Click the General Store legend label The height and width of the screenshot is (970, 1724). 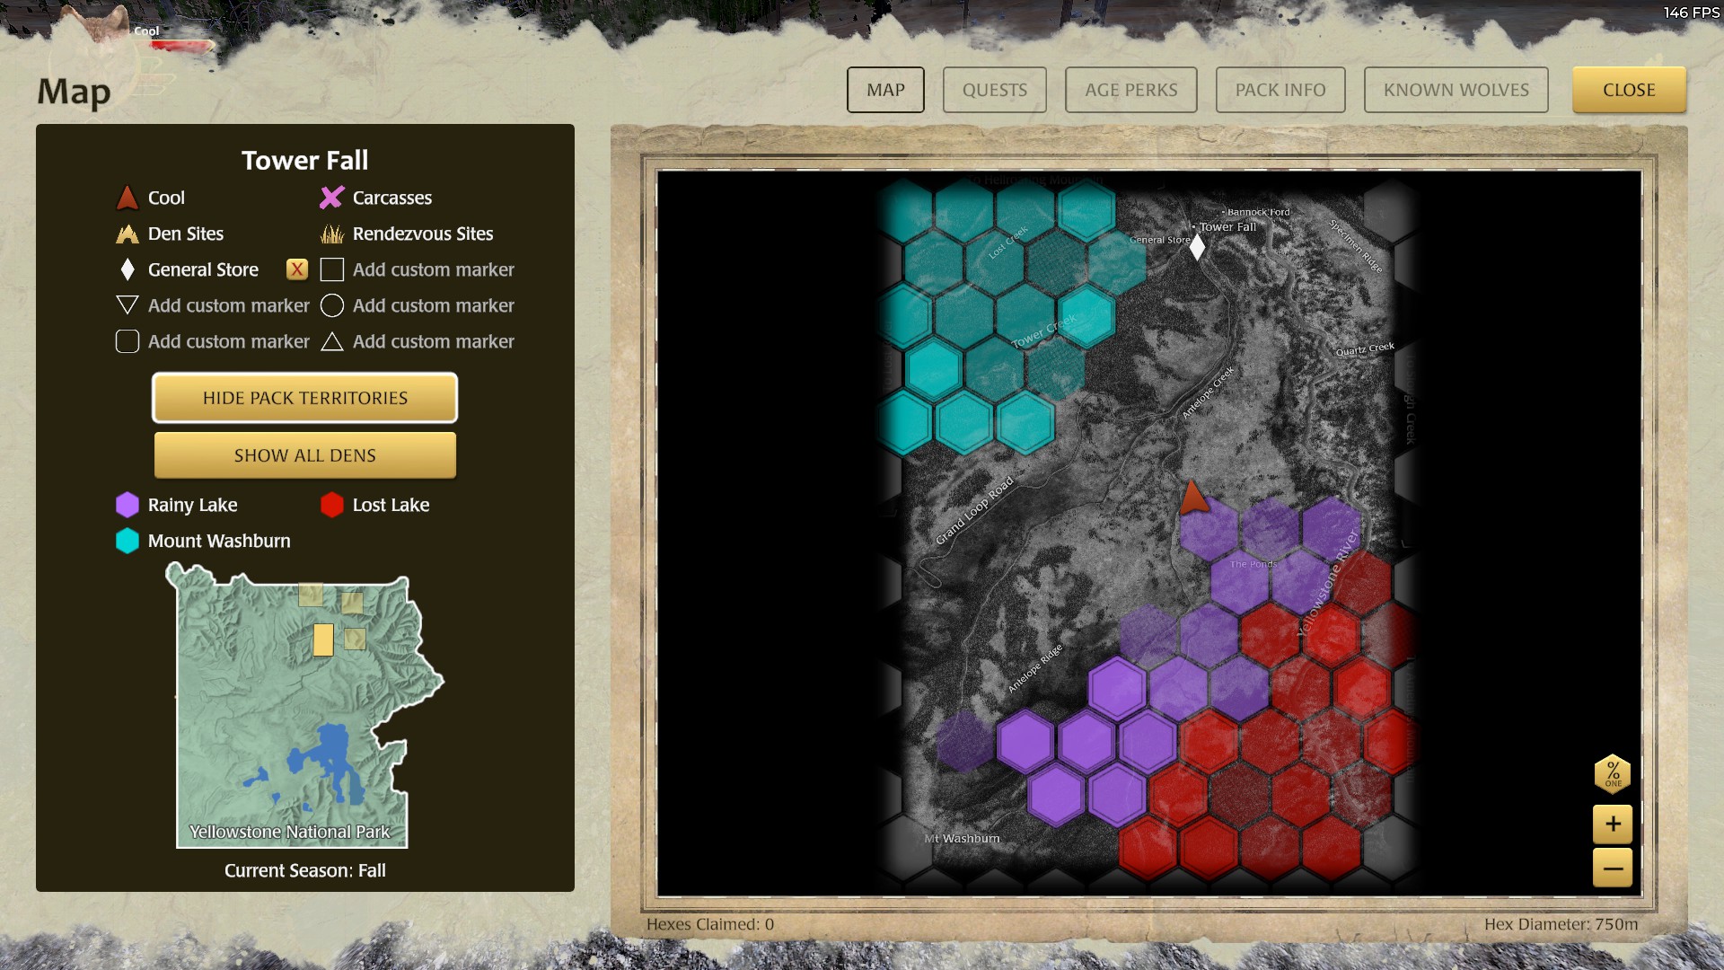203,269
